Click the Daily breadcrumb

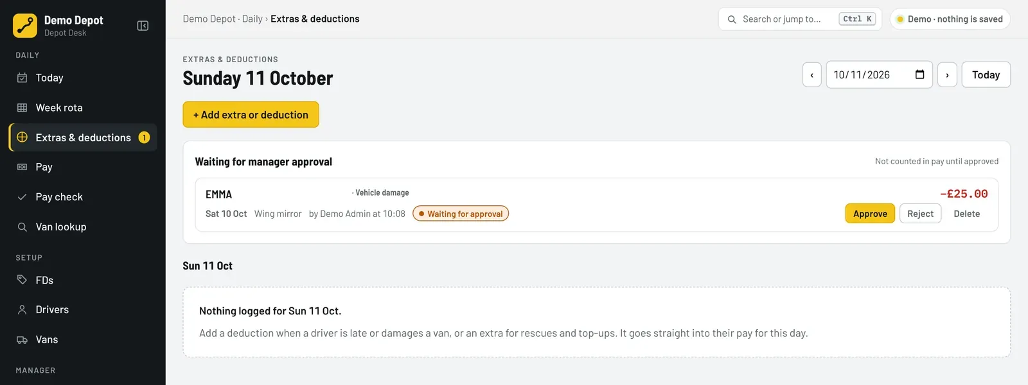tap(253, 19)
